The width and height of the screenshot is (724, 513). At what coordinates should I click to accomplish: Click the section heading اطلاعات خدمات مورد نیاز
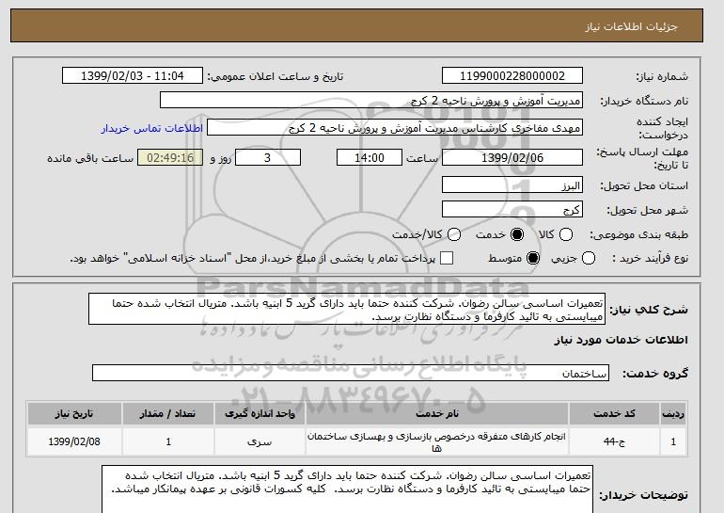pyautogui.click(x=621, y=340)
